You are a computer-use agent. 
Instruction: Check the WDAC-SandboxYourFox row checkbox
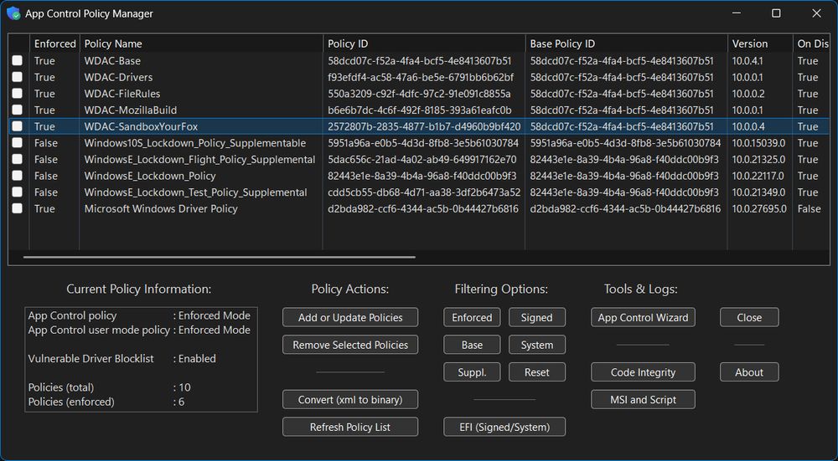click(x=17, y=126)
